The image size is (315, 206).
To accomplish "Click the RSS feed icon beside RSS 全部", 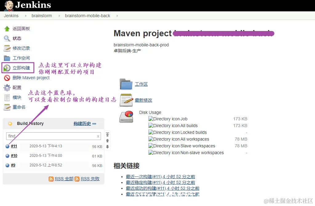I will [x=51, y=179].
